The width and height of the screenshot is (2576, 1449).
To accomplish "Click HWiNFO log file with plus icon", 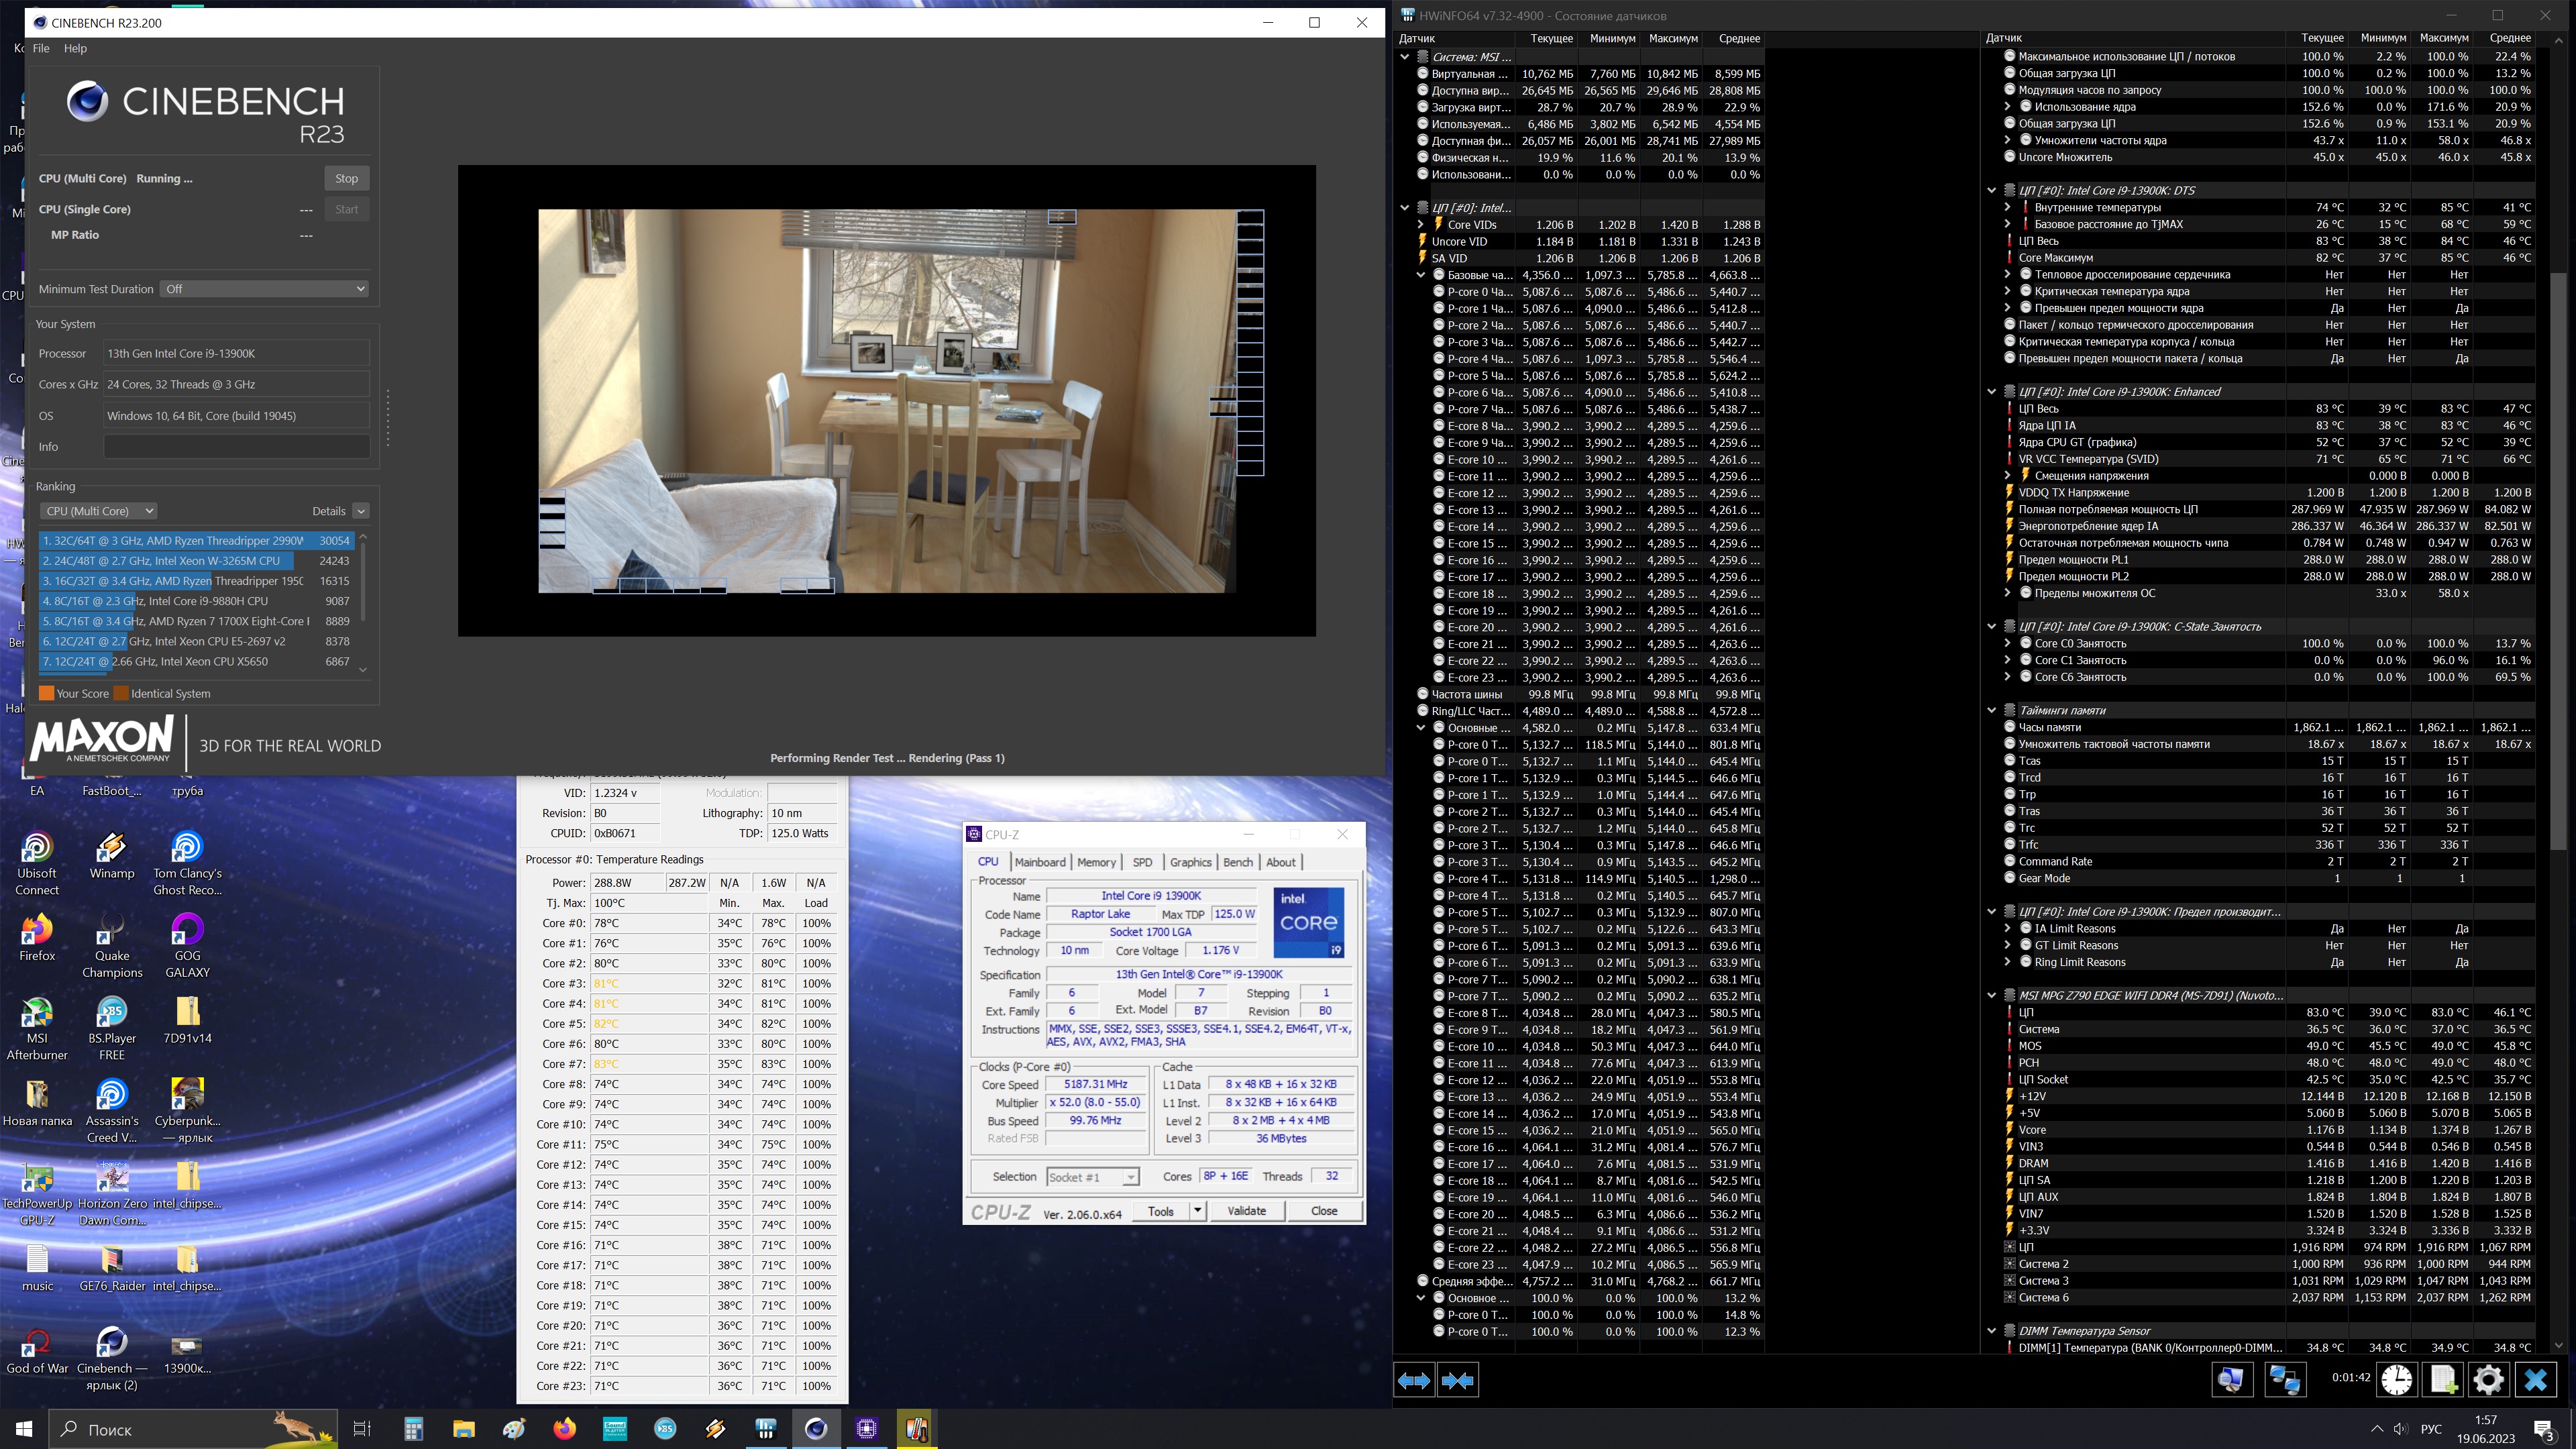I will tap(2443, 1380).
